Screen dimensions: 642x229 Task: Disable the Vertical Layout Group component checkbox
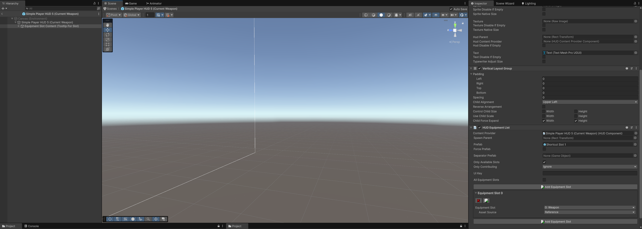(x=479, y=68)
